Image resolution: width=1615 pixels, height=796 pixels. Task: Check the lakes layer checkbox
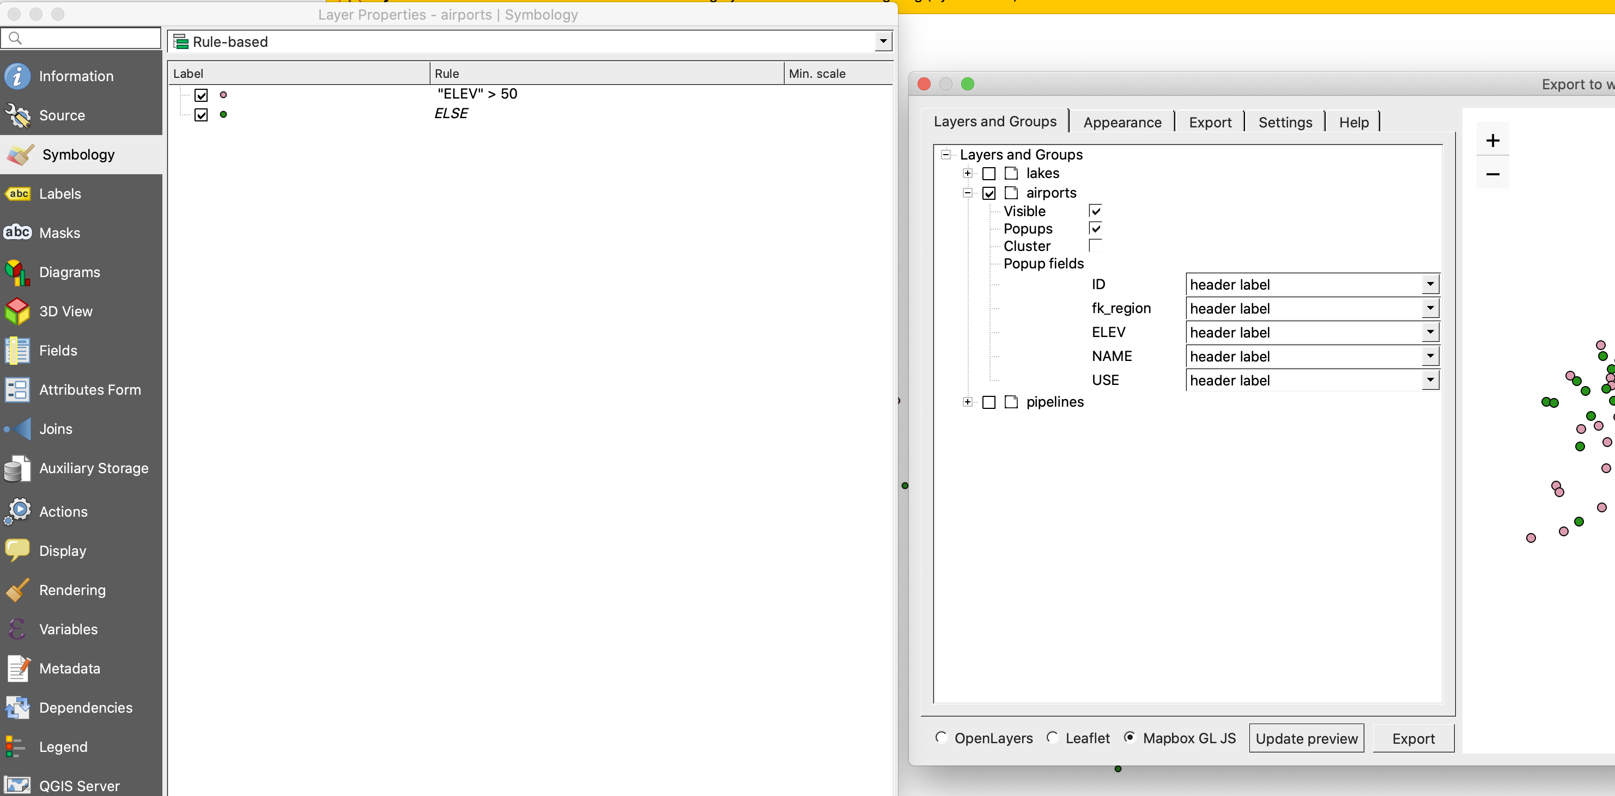tap(989, 174)
